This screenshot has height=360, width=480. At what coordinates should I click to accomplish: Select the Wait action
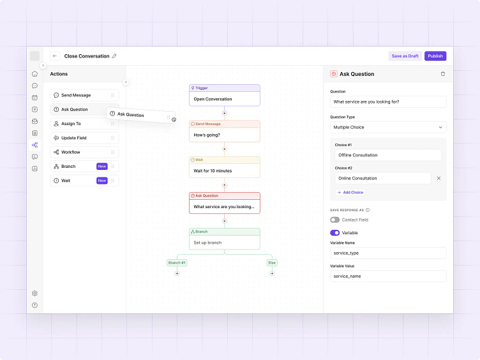(x=84, y=181)
